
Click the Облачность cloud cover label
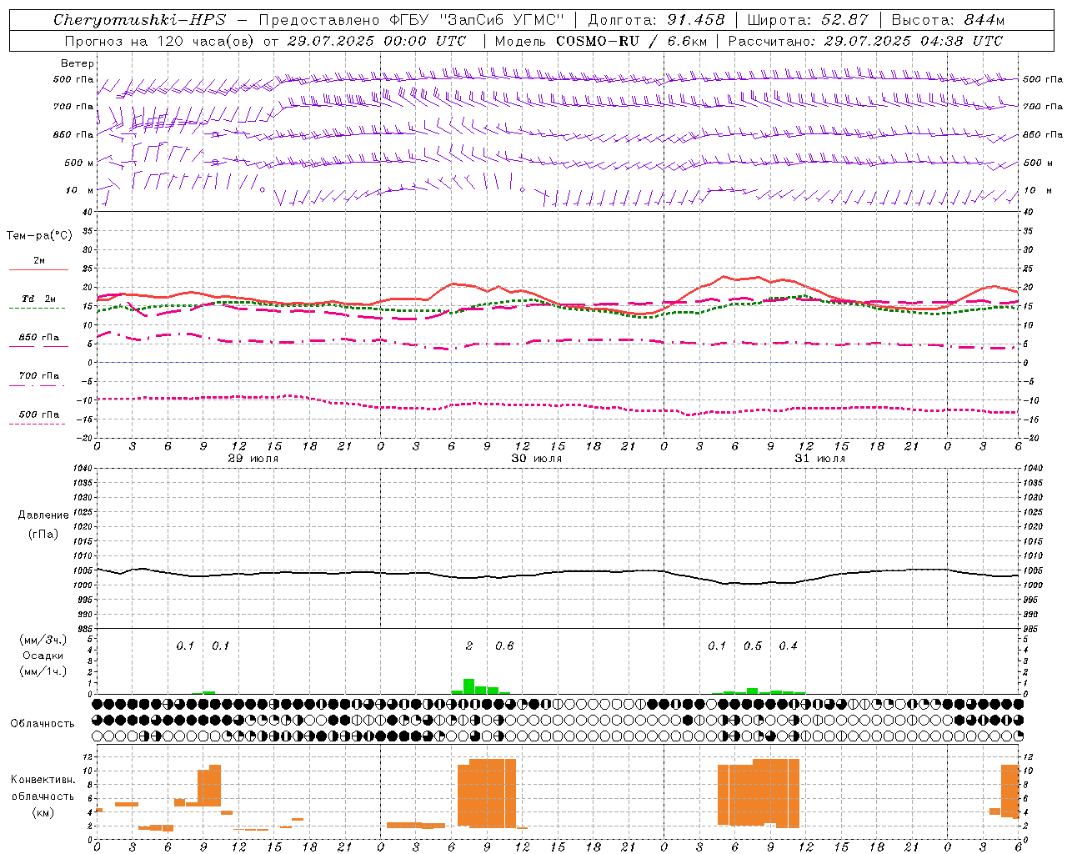pyautogui.click(x=43, y=724)
